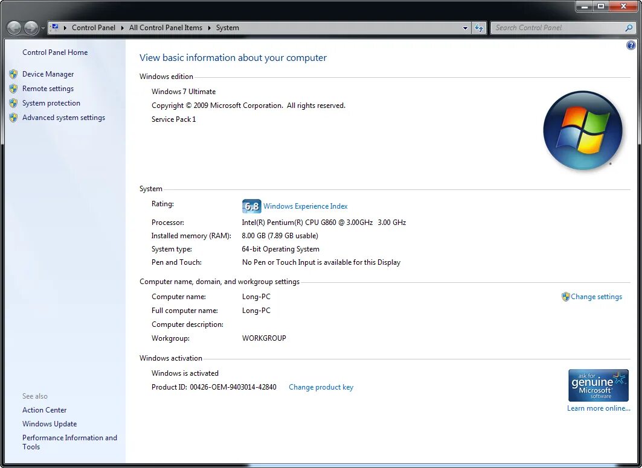Open the blue Help question mark

(631, 45)
